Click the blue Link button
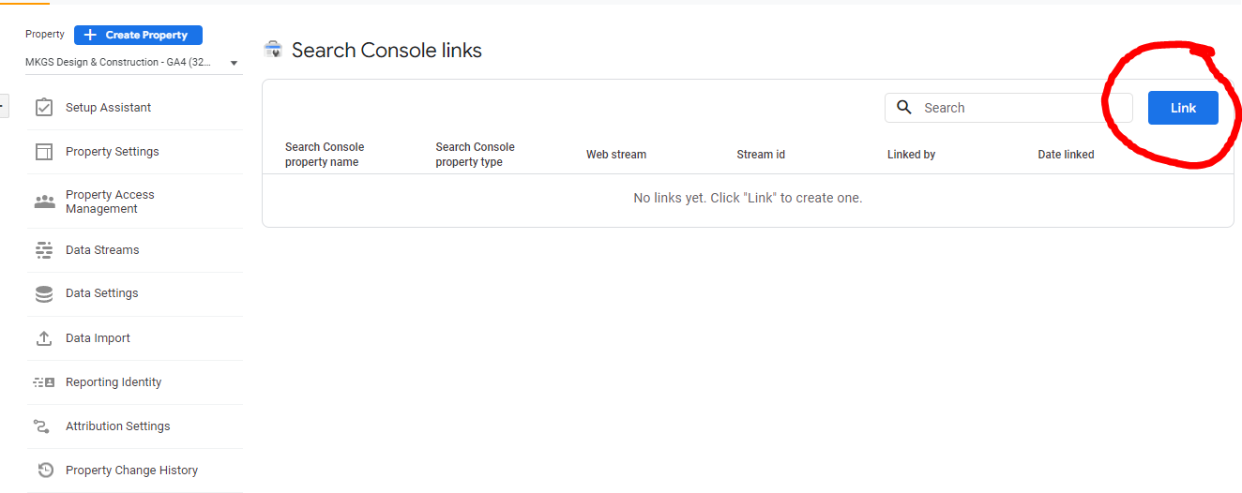The width and height of the screenshot is (1242, 493). (x=1183, y=108)
